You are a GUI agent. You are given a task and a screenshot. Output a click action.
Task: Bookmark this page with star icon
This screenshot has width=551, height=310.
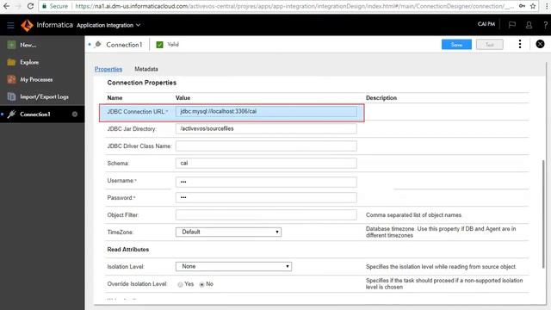[x=533, y=6]
